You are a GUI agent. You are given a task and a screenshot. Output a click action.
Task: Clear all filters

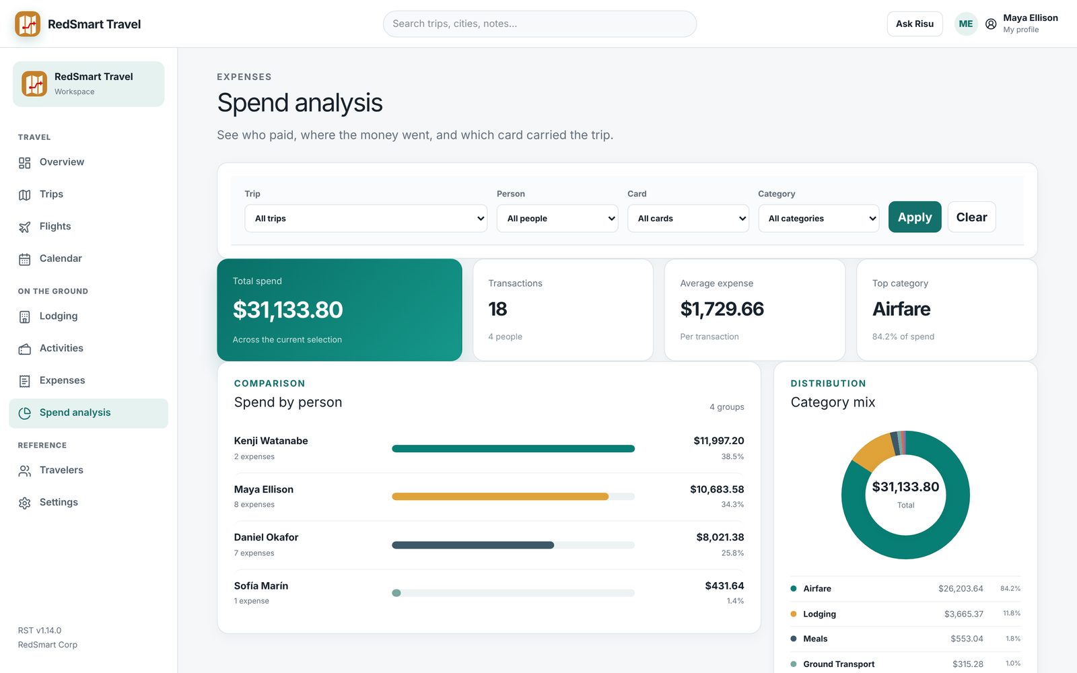point(971,217)
